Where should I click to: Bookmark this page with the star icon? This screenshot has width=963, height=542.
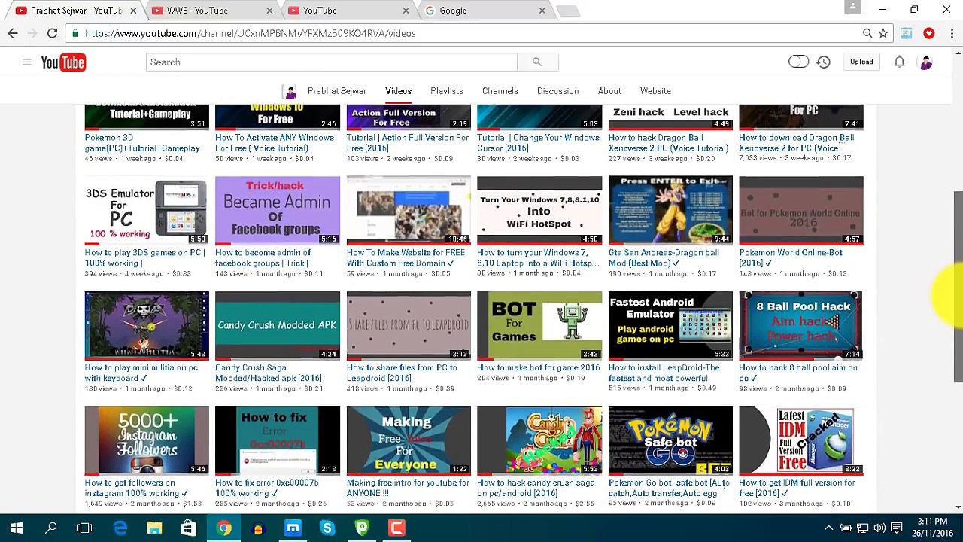click(x=883, y=33)
